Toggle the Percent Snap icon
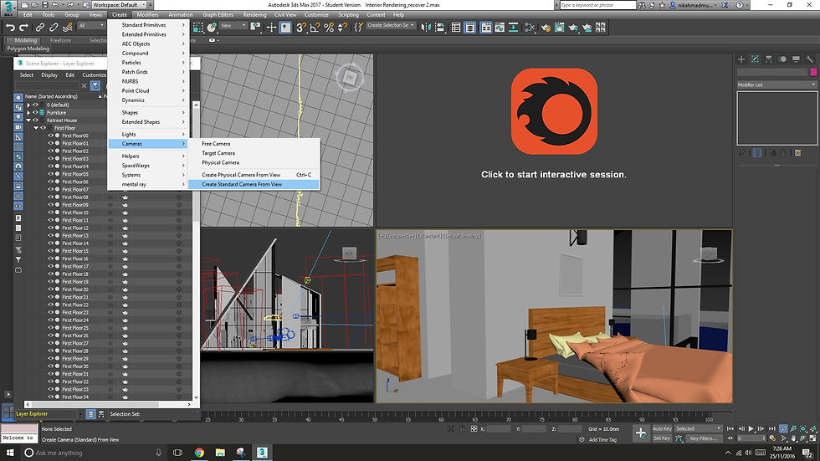 tap(328, 27)
